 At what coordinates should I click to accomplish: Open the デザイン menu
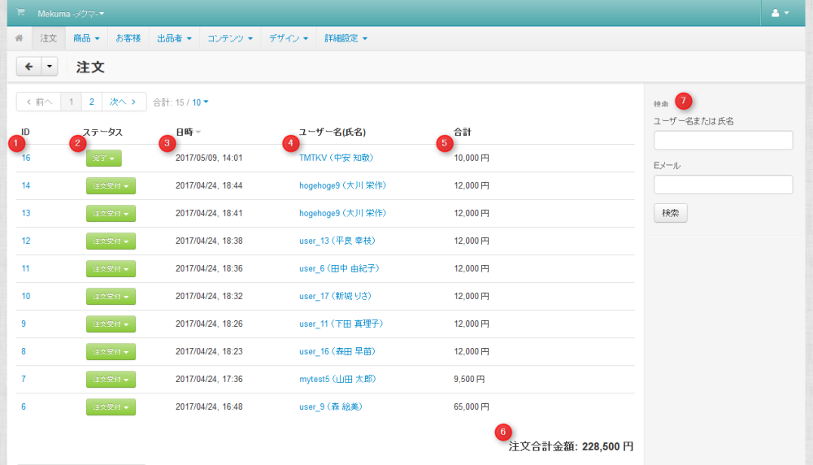pyautogui.click(x=289, y=38)
